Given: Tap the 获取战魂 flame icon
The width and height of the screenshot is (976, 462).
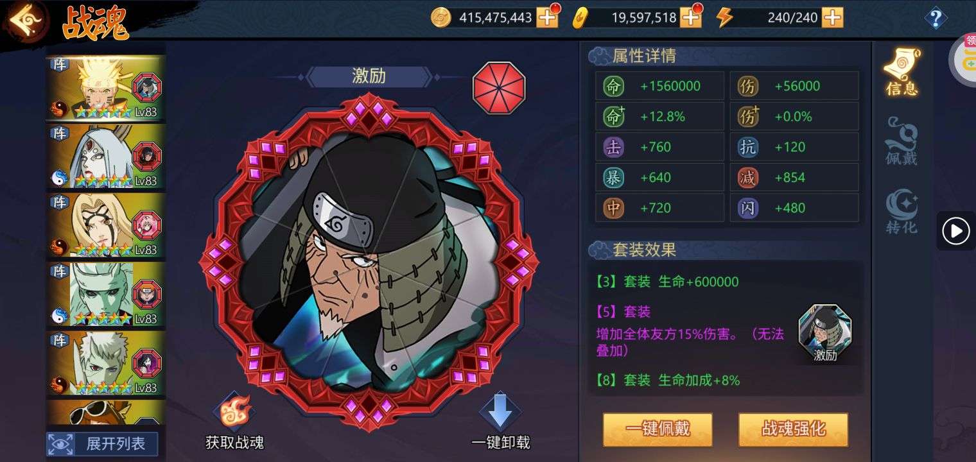Looking at the screenshot, I should pos(234,411).
